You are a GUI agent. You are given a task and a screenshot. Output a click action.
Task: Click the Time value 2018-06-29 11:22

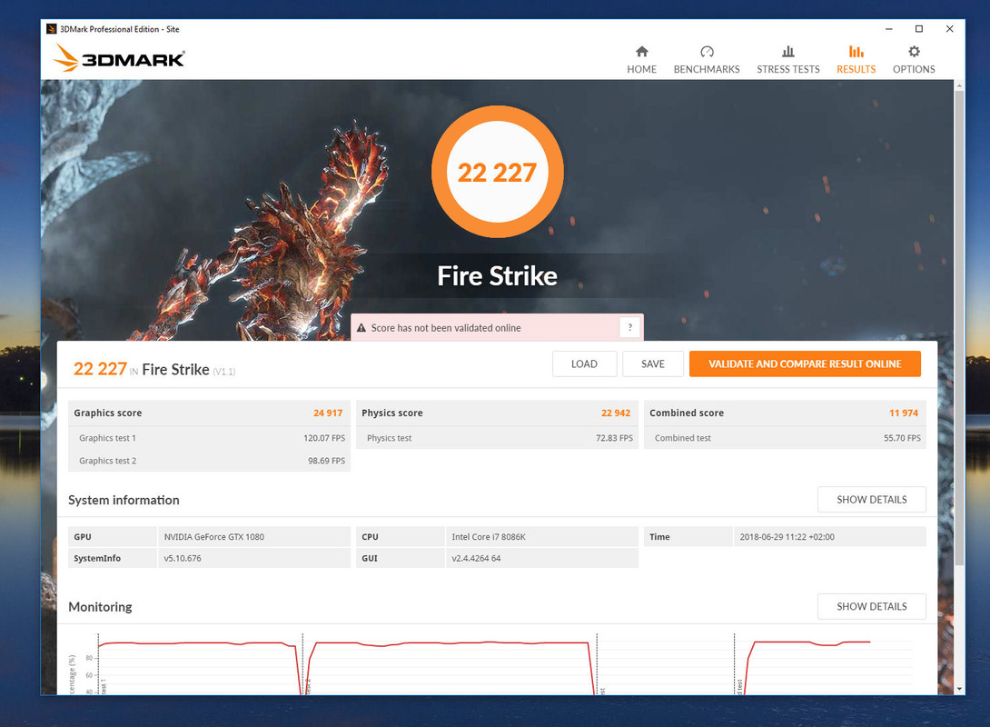(x=787, y=537)
